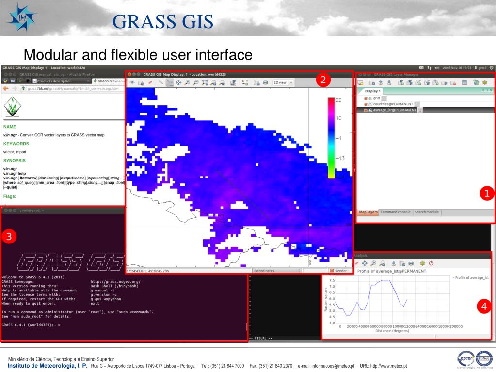Click Zoom to map extent icon in Map Display

(205, 82)
